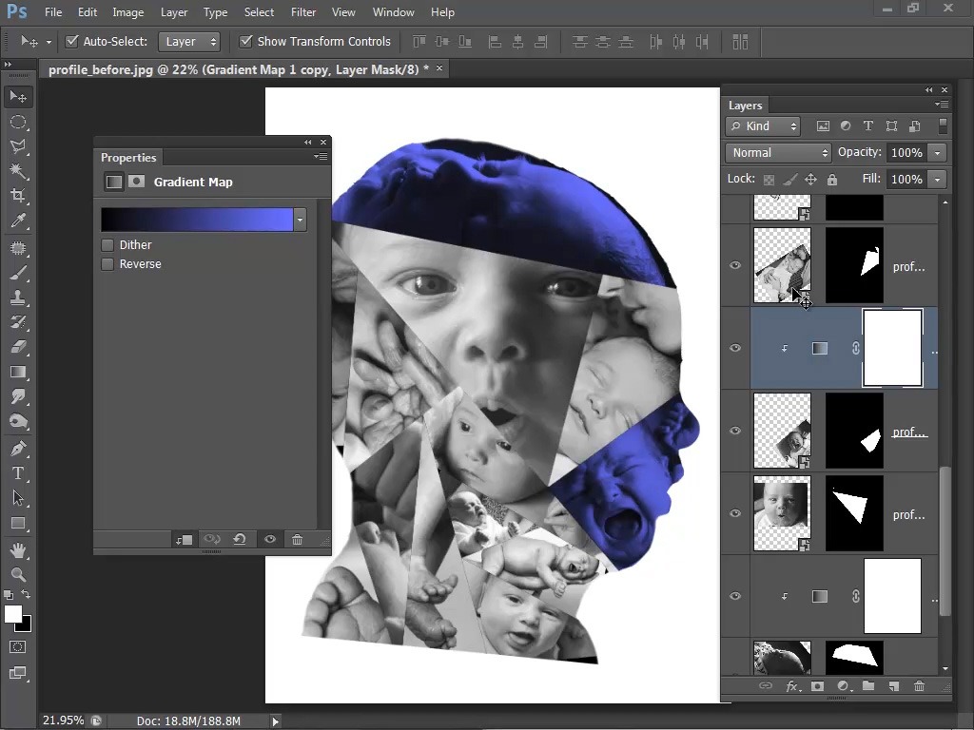Uncheck Show Transform Controls
The height and width of the screenshot is (730, 974).
246,42
